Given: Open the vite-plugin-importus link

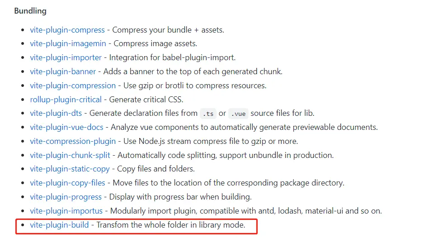Looking at the screenshot, I should pyautogui.click(x=66, y=211).
